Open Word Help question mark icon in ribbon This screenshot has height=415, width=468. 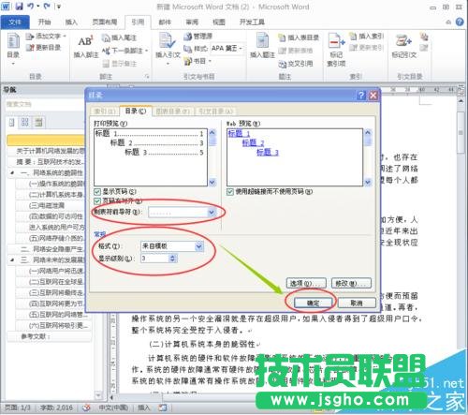pyautogui.click(x=460, y=22)
